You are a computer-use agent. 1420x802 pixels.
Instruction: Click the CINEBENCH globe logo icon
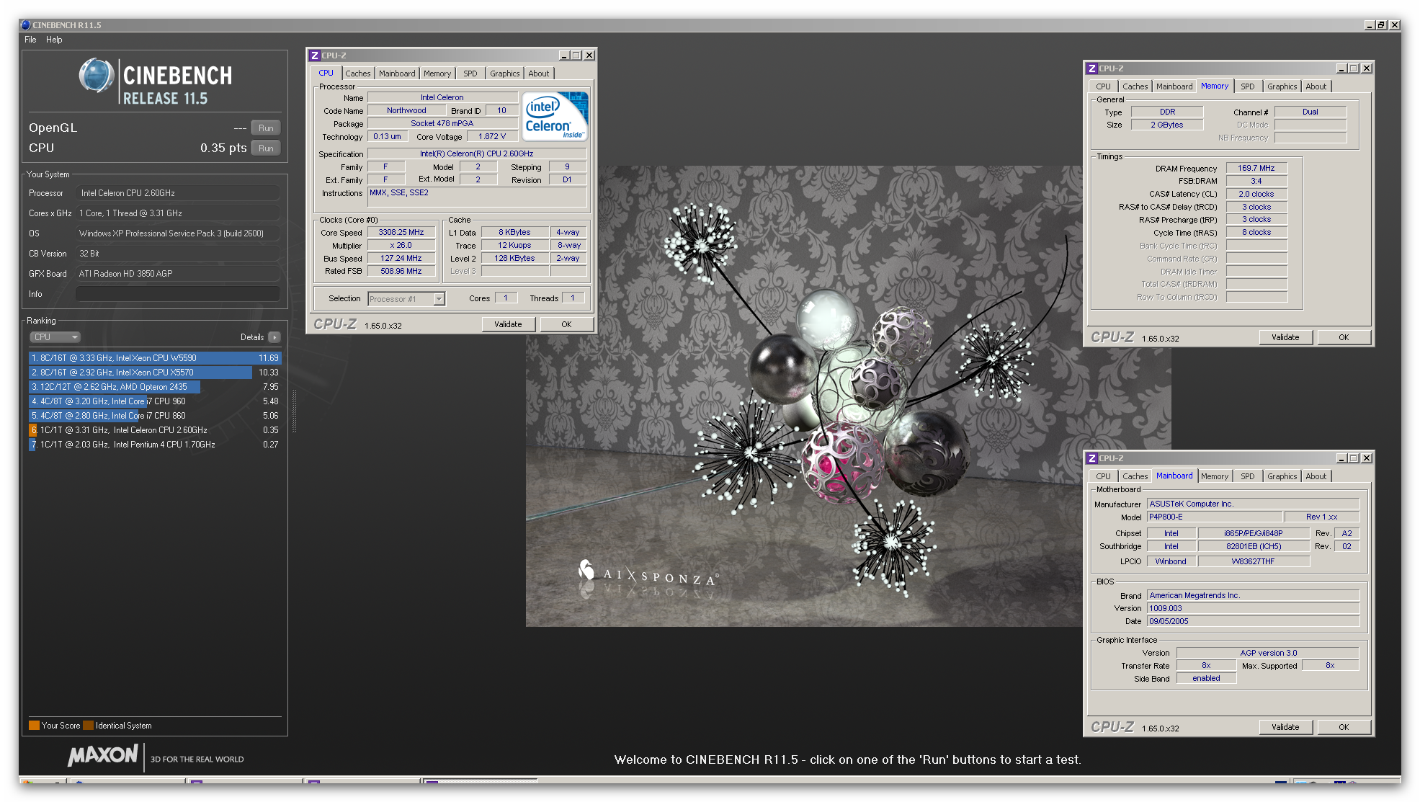coord(97,76)
